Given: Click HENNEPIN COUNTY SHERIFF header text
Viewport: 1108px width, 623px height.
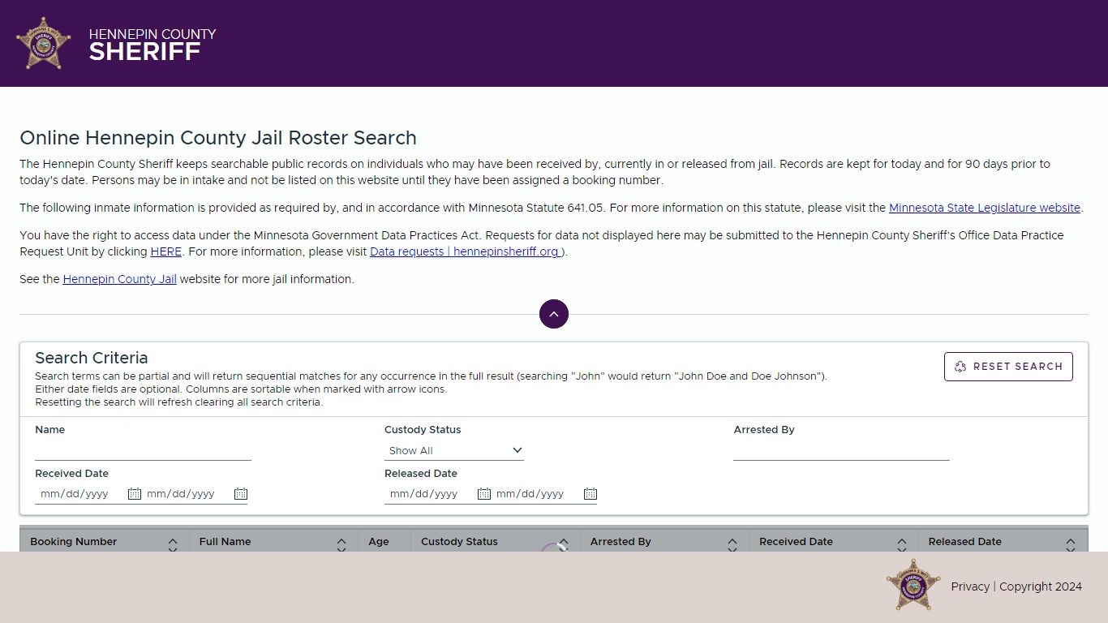Looking at the screenshot, I should pos(152,44).
